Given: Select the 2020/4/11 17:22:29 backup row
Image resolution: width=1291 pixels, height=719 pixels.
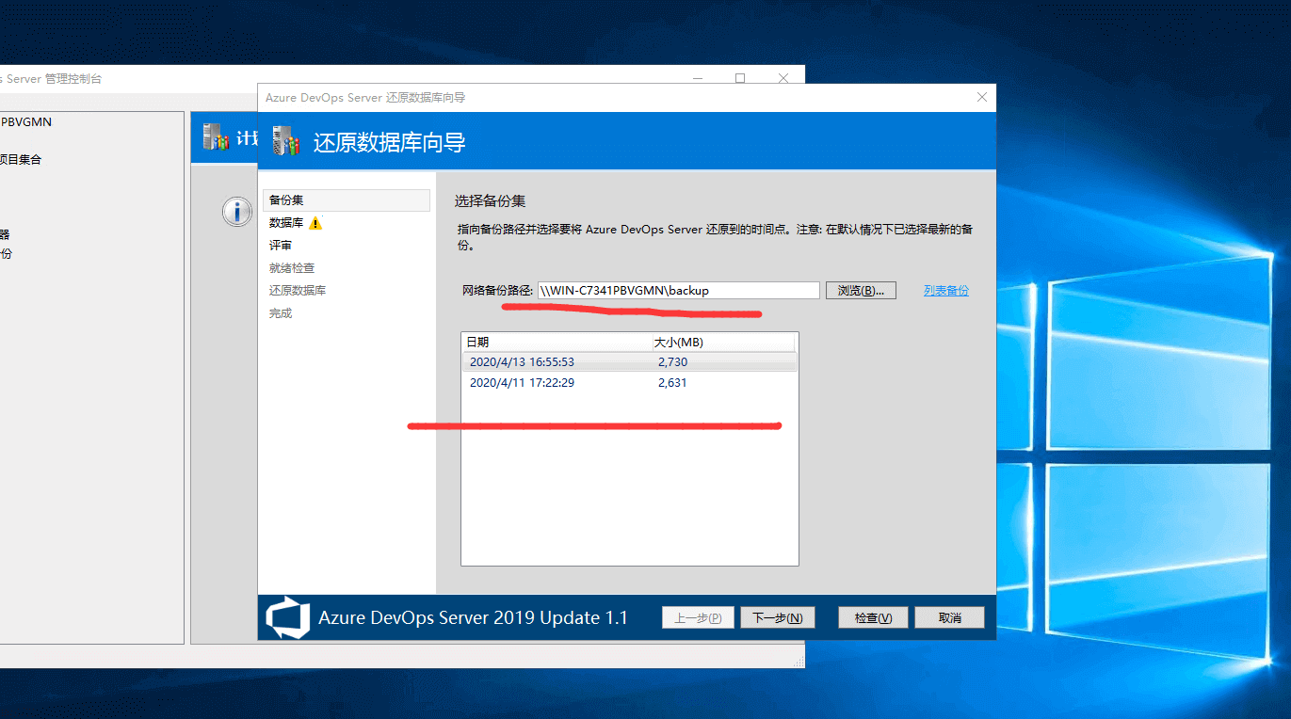Looking at the screenshot, I should [x=522, y=383].
